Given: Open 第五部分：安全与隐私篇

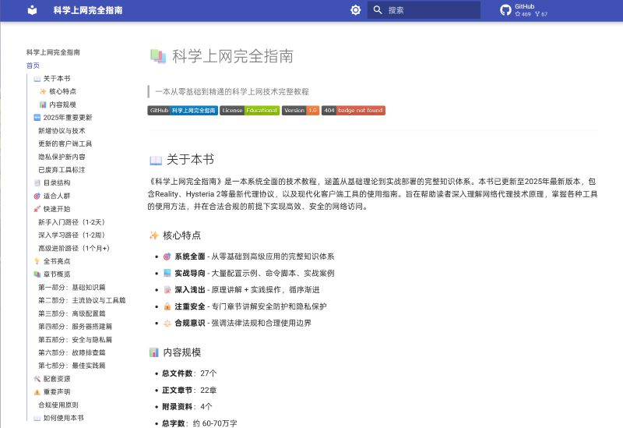Looking at the screenshot, I should (x=75, y=340).
